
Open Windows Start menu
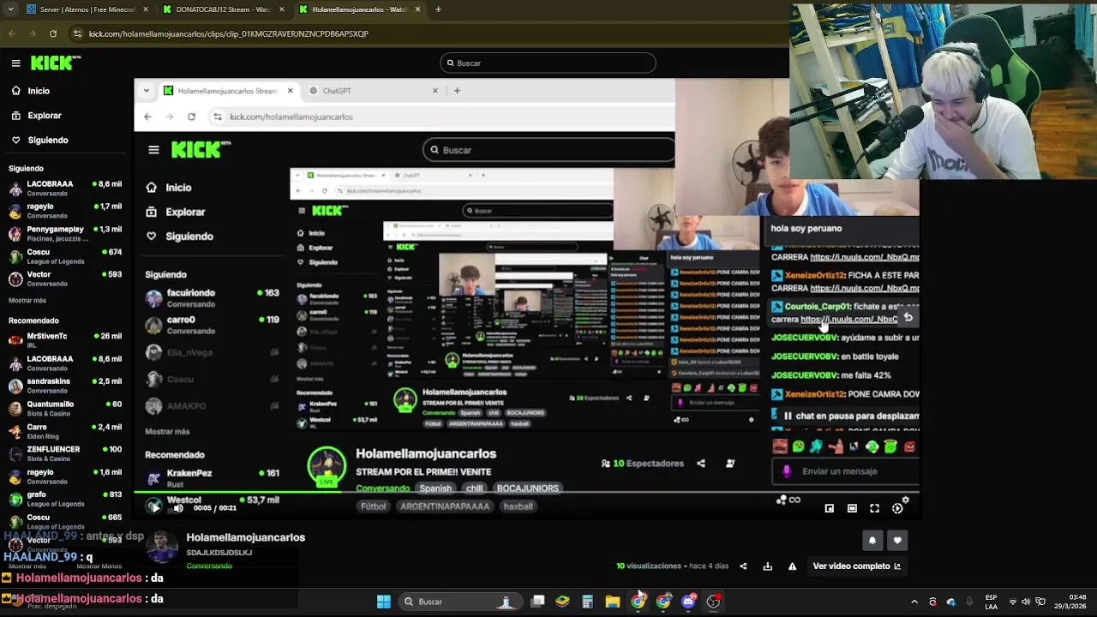pyautogui.click(x=384, y=602)
